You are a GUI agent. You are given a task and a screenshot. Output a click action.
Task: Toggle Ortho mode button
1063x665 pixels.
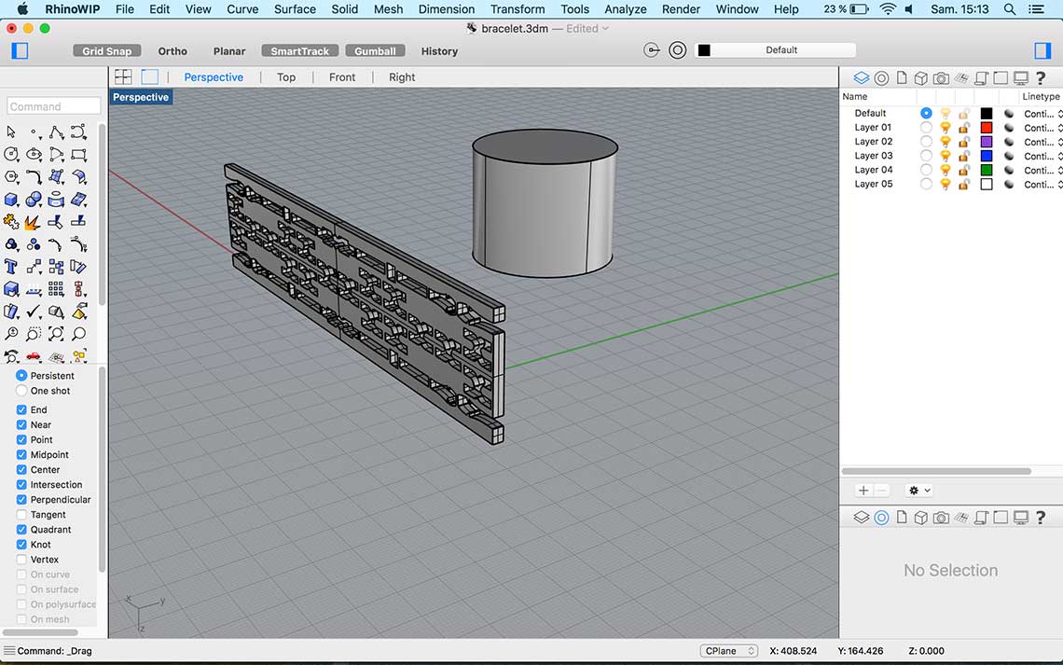click(173, 51)
